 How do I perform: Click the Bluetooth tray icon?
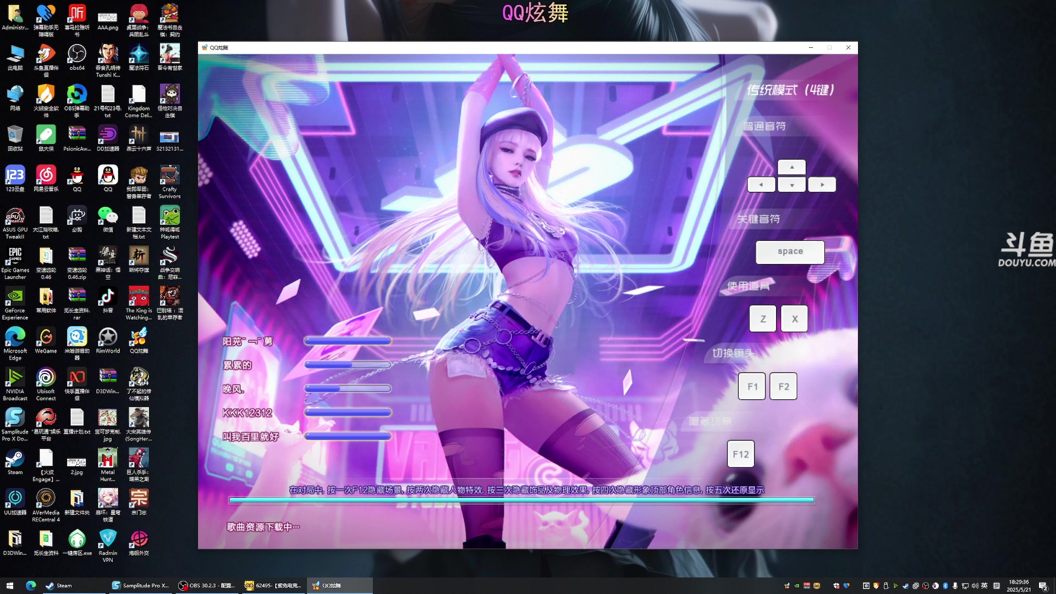coord(945,586)
